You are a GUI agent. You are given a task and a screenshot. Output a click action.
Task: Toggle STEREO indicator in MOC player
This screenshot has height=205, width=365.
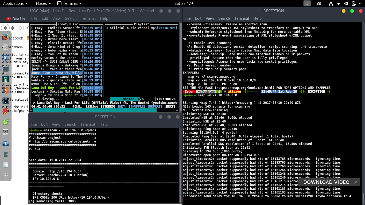(108, 106)
